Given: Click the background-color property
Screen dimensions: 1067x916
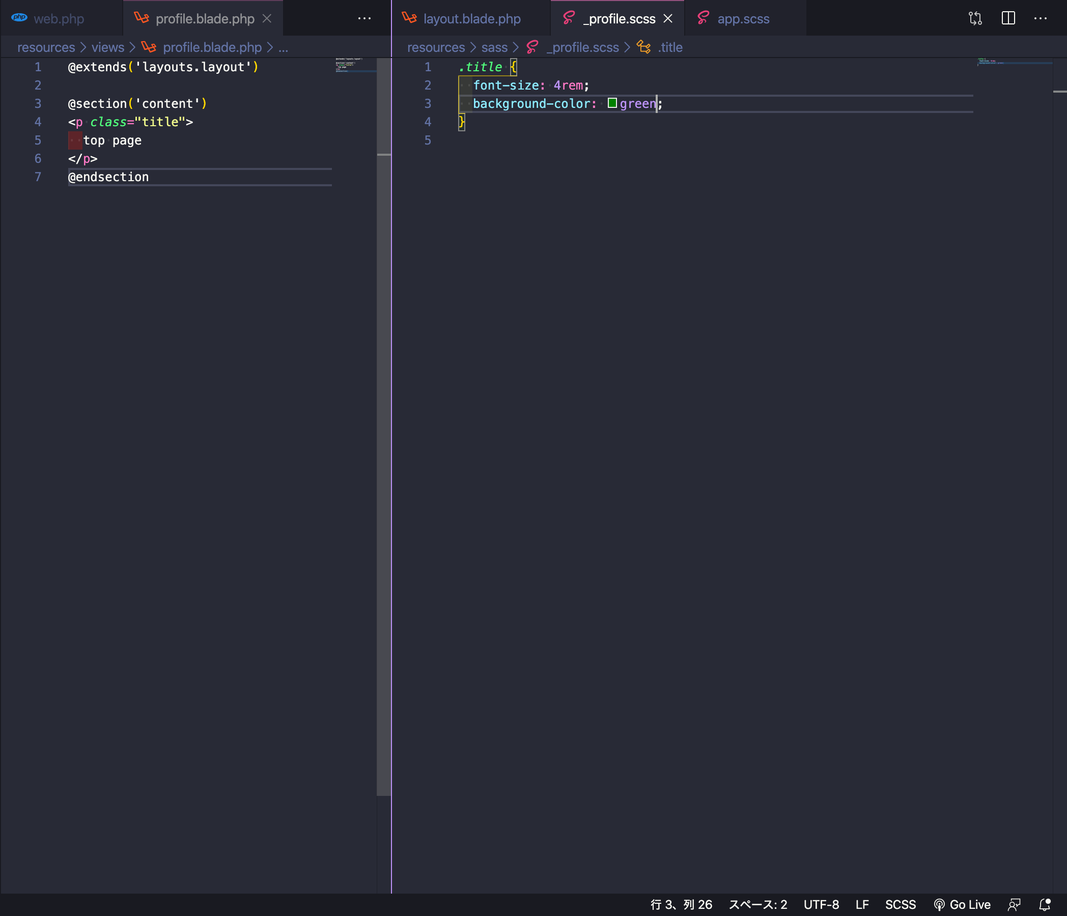Looking at the screenshot, I should tap(531, 103).
